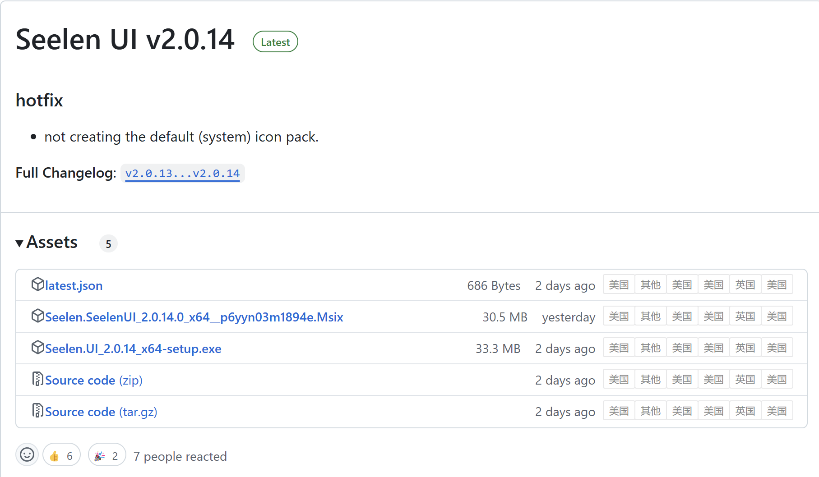819x477 pixels.
Task: Collapse the Assets section triangle
Action: 19,243
